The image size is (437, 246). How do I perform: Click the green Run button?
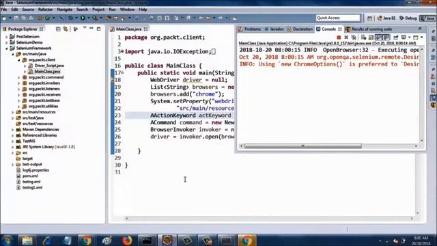(83, 18)
